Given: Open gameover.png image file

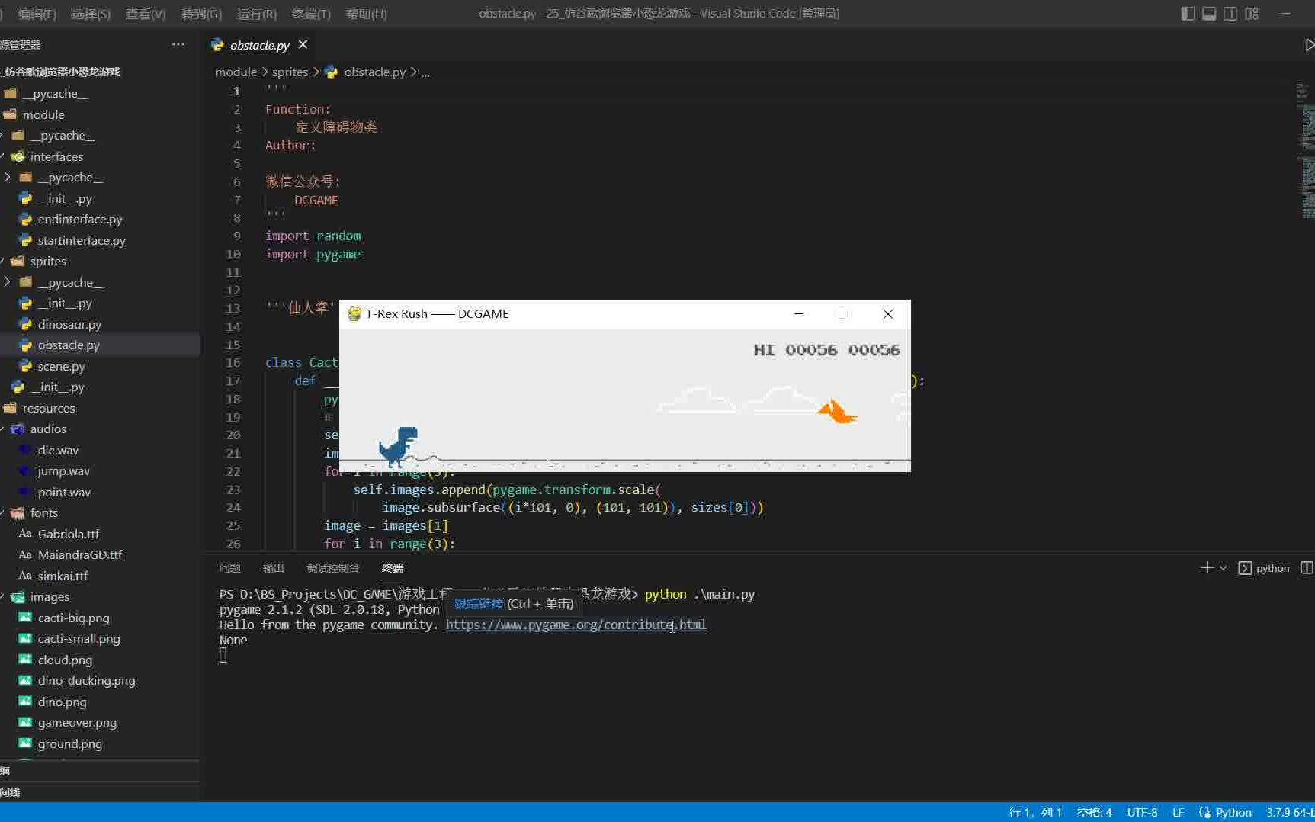Looking at the screenshot, I should pos(77,722).
